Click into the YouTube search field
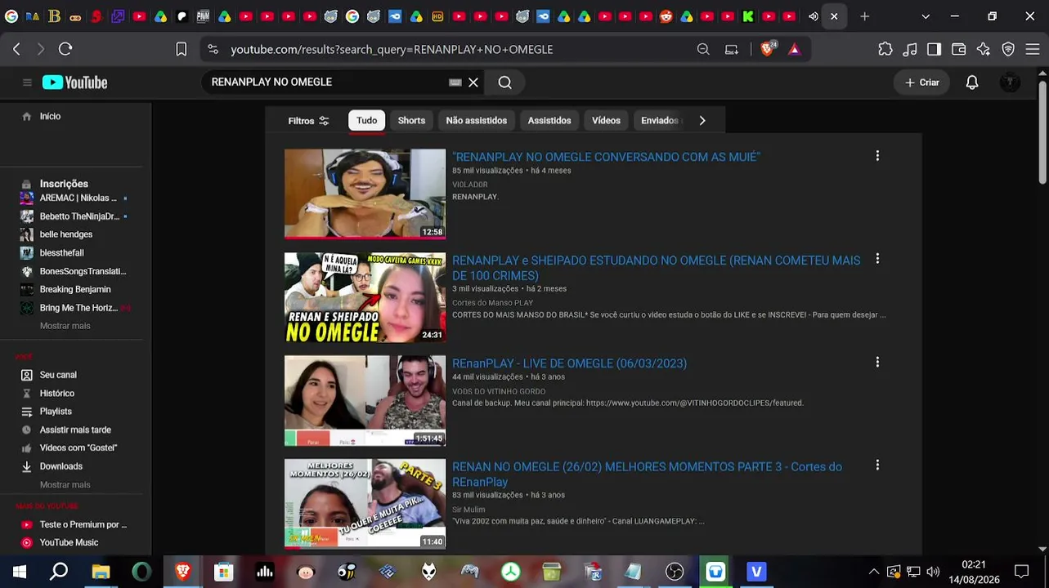The width and height of the screenshot is (1049, 588). 327,82
